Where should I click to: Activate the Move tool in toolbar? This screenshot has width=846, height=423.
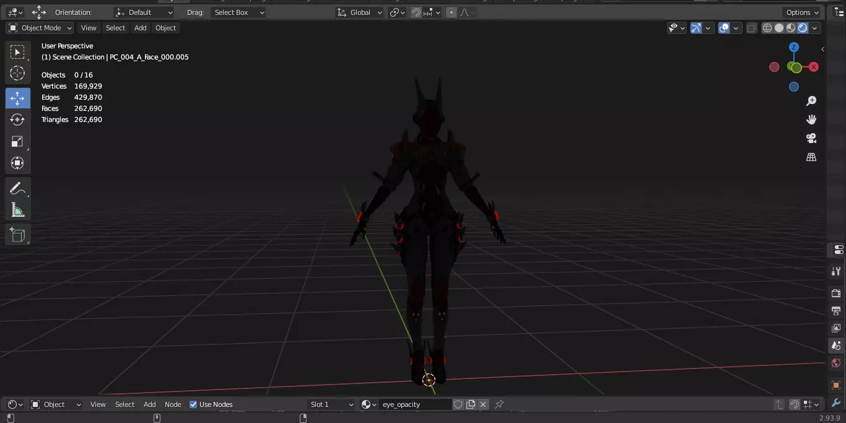coord(17,98)
